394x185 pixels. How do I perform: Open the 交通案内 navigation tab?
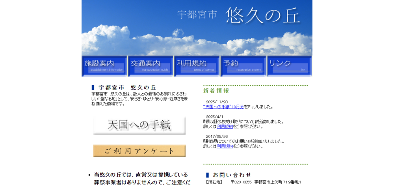click(151, 66)
